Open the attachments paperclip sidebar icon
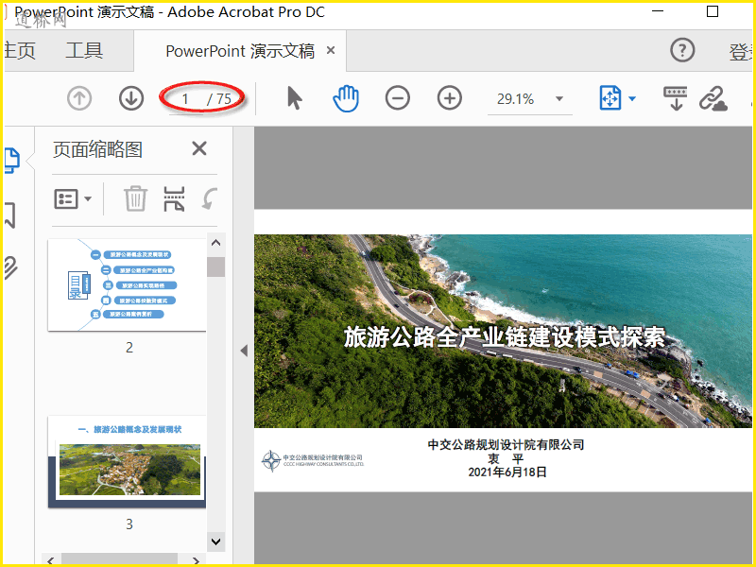Screen dimensions: 756x567 coord(10,268)
